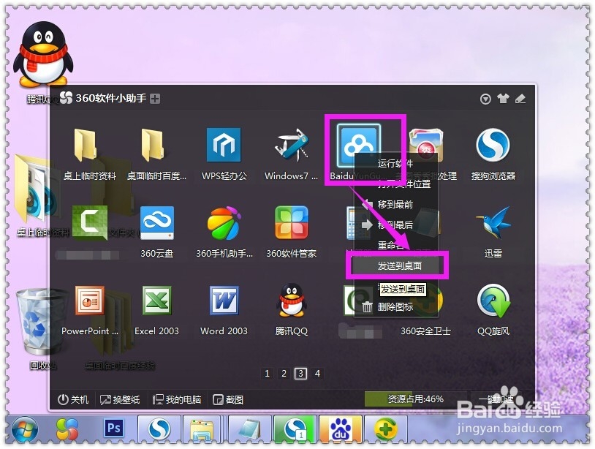Click the 资源占用 46% usage bar
Image resolution: width=595 pixels, height=449 pixels.
click(415, 399)
